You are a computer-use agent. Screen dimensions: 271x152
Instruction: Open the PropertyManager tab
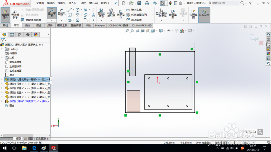click(x=12, y=35)
